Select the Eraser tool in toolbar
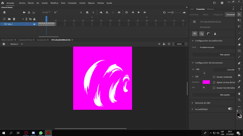This screenshot has height=136, width=243. (x=239, y=45)
